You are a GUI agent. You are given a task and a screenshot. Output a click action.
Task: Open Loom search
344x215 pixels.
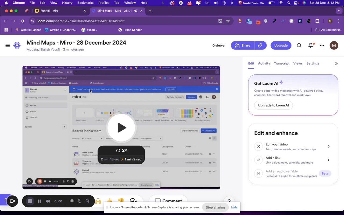click(x=299, y=45)
